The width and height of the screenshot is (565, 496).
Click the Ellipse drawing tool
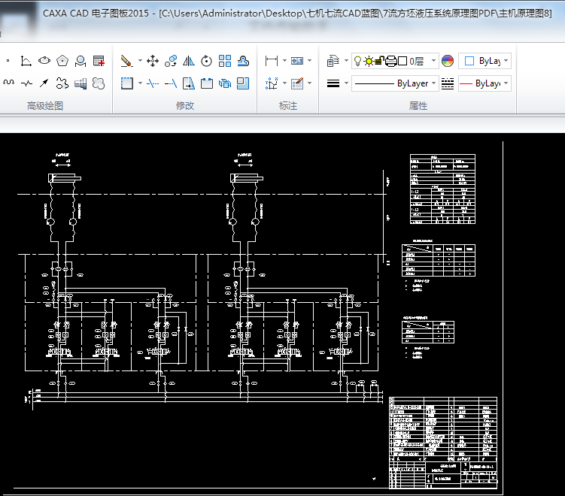(x=44, y=61)
